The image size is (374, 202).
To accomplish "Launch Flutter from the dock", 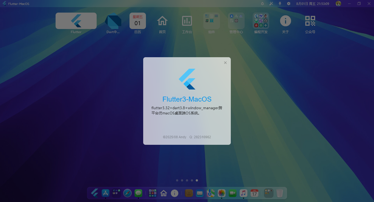I will (x=94, y=193).
